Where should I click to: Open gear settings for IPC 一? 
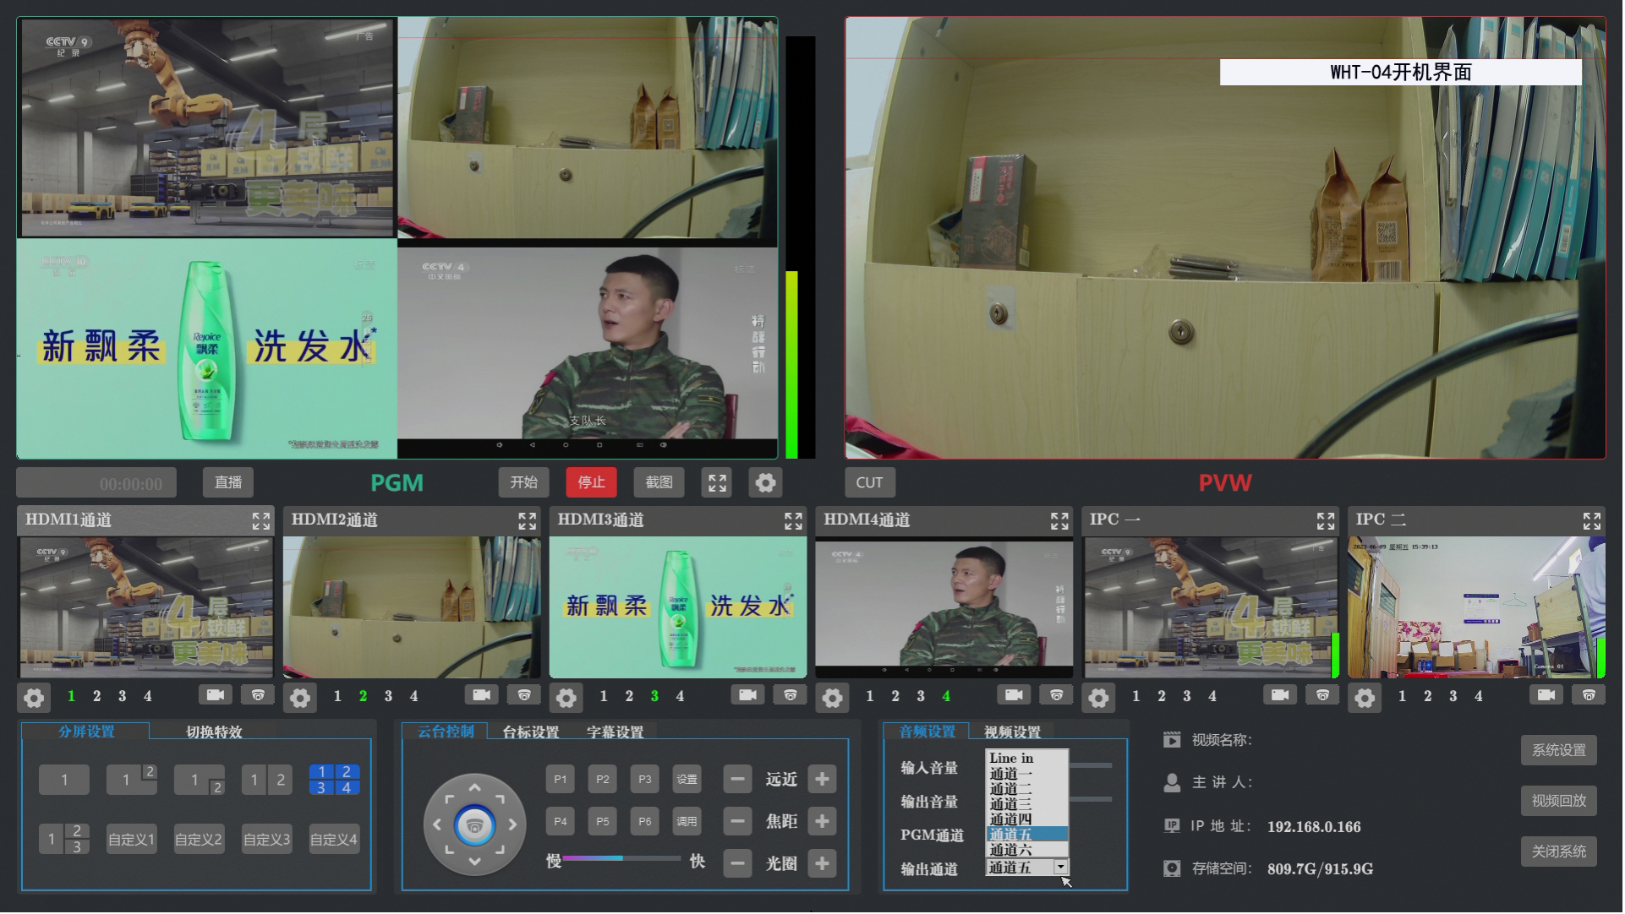tap(1098, 698)
